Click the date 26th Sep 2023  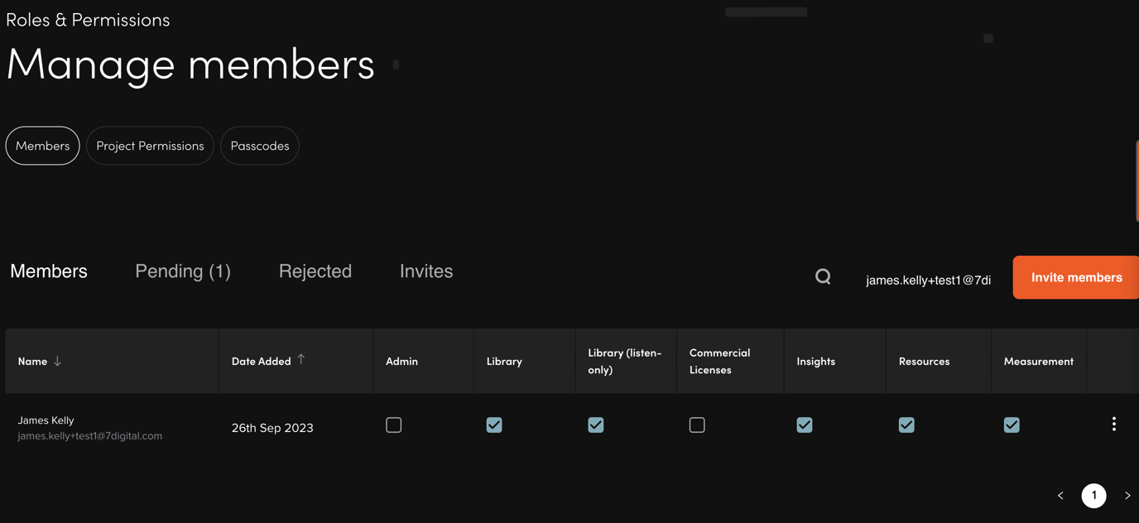[272, 428]
